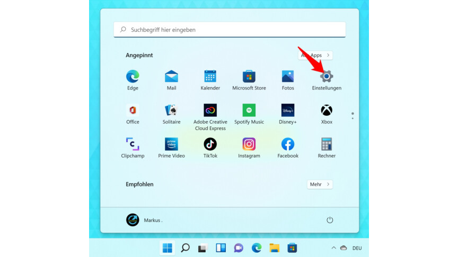This screenshot has height=257, width=458.
Task: Go to next pinned apps page dot
Action: click(x=353, y=118)
